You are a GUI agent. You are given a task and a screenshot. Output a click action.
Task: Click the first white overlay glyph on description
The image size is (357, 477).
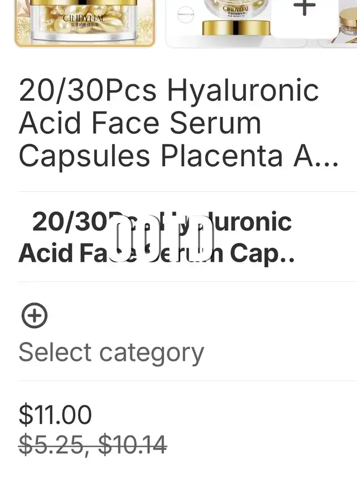click(121, 239)
